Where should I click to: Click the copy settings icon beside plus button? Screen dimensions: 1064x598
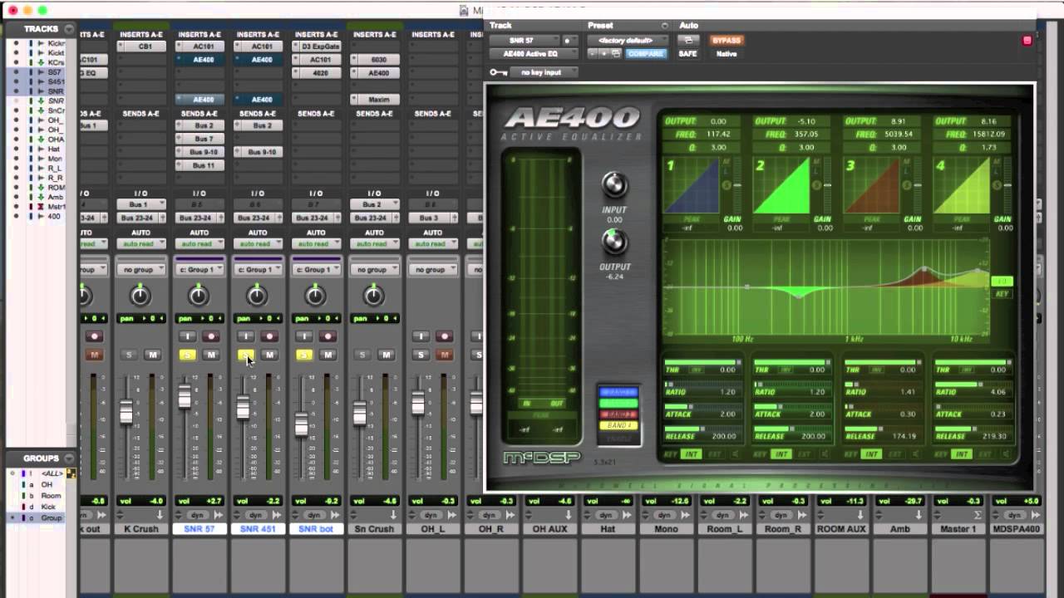pos(616,53)
